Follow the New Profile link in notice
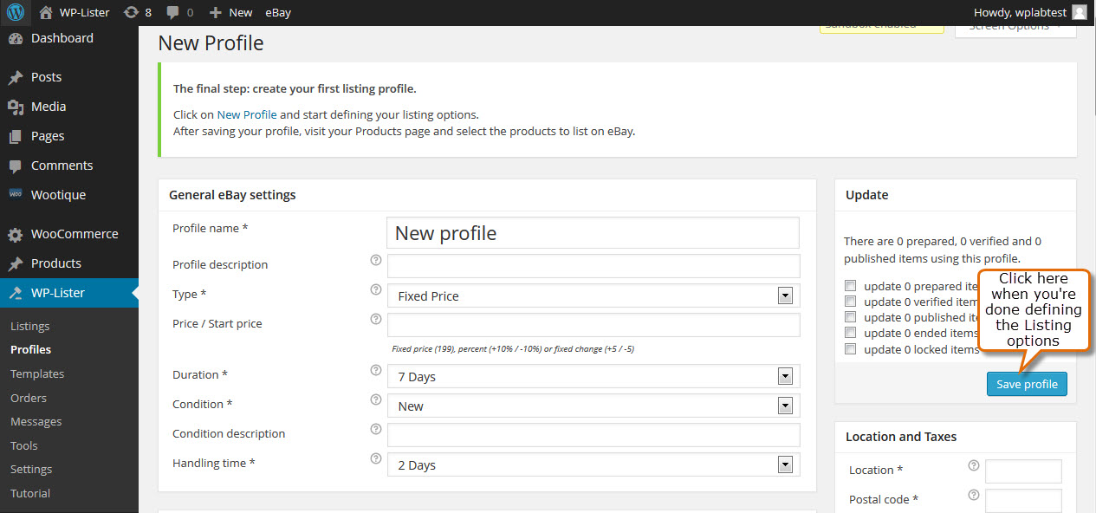 pyautogui.click(x=247, y=114)
